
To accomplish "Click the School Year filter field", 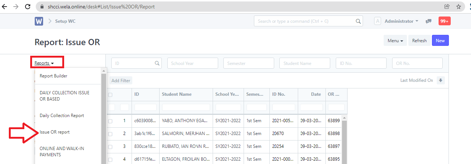I will tap(192, 63).
